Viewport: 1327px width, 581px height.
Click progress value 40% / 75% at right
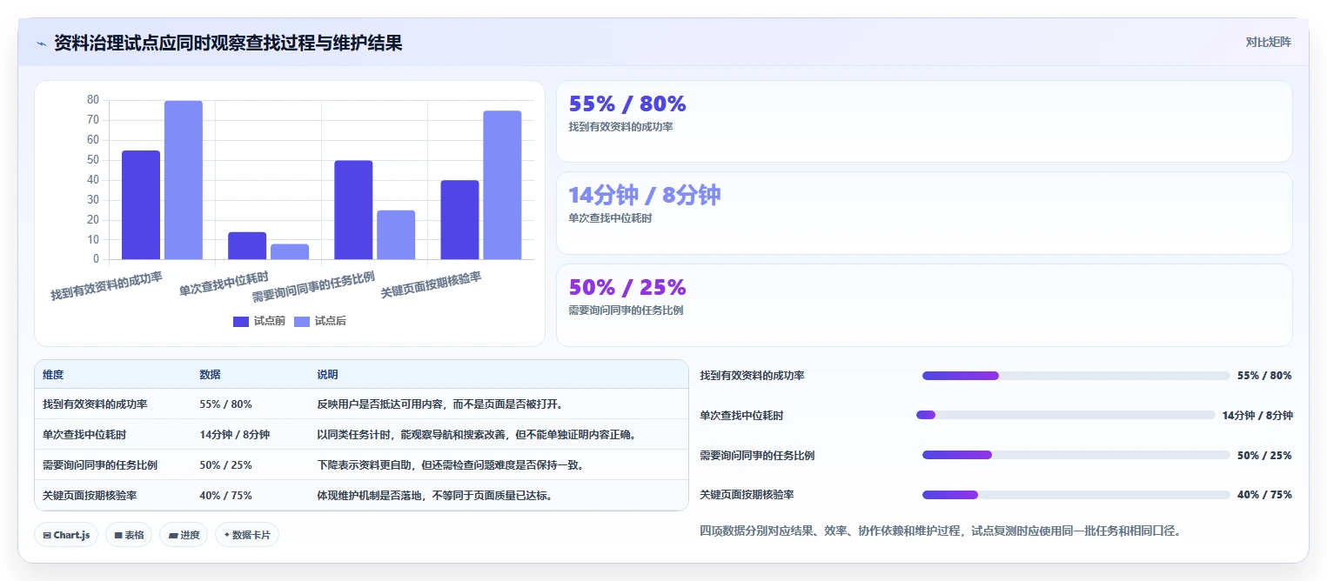(1264, 495)
